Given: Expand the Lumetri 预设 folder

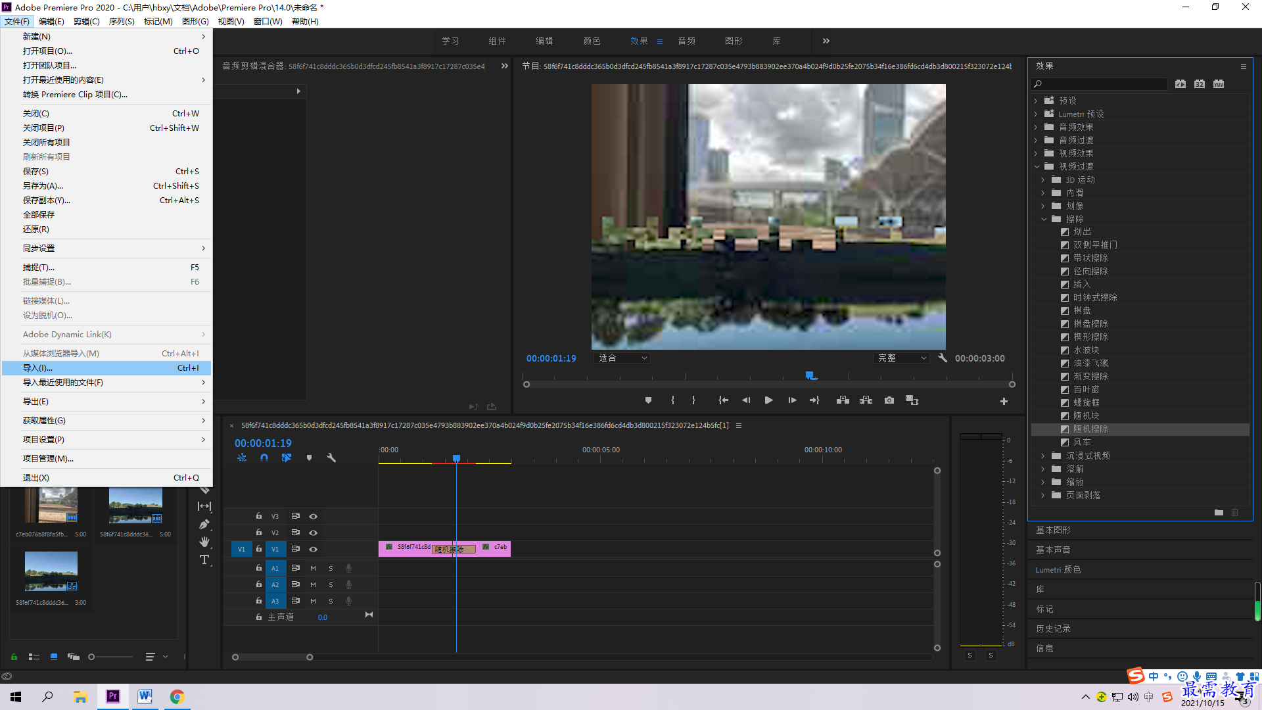Looking at the screenshot, I should coord(1037,114).
